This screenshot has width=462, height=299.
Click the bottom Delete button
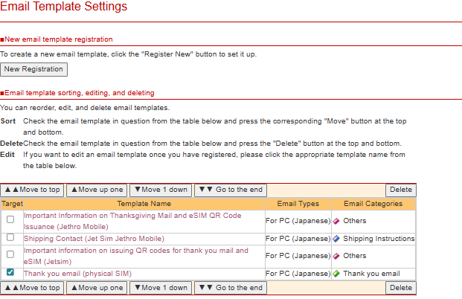click(x=400, y=288)
